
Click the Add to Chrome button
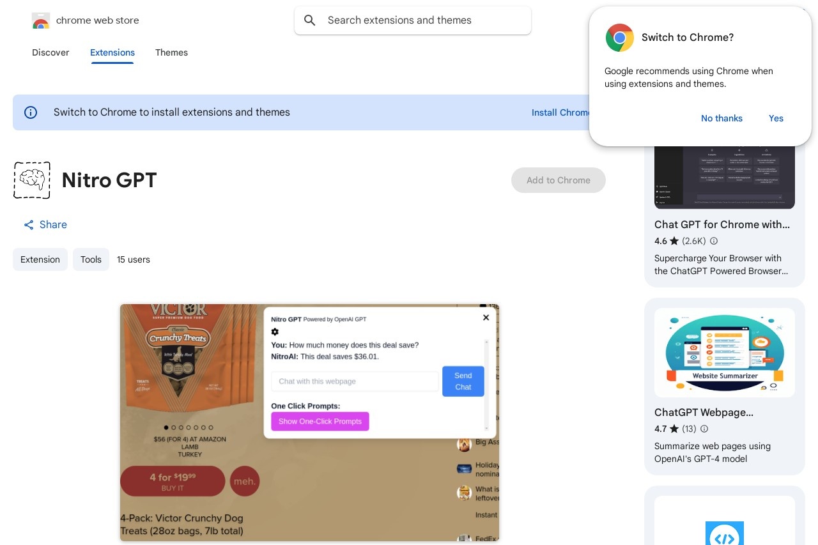tap(559, 180)
